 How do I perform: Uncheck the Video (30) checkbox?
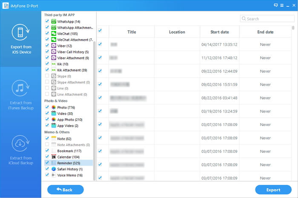pos(47,113)
